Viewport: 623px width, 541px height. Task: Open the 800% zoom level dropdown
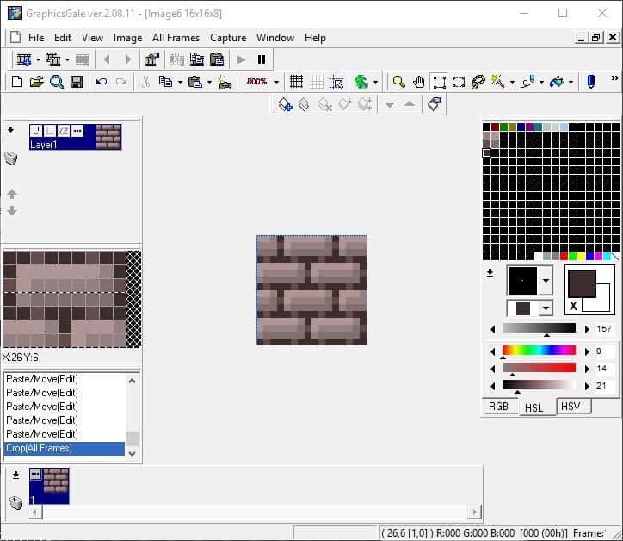point(276,82)
